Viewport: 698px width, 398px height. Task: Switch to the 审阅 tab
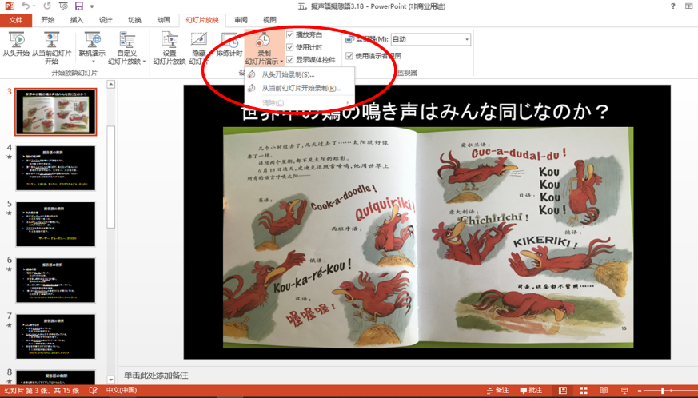pos(241,20)
